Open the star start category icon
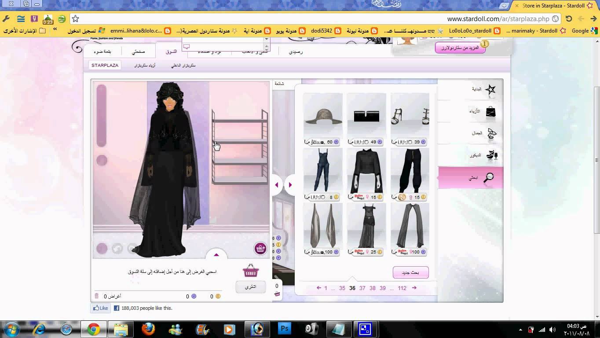This screenshot has width=600, height=338. coord(490,90)
